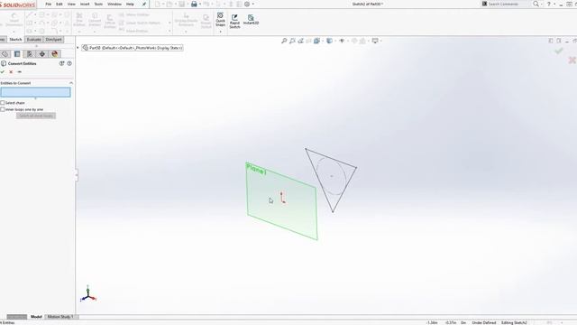Open the Window menu
Viewport: 577px width, 325px height.
(x=114, y=4)
